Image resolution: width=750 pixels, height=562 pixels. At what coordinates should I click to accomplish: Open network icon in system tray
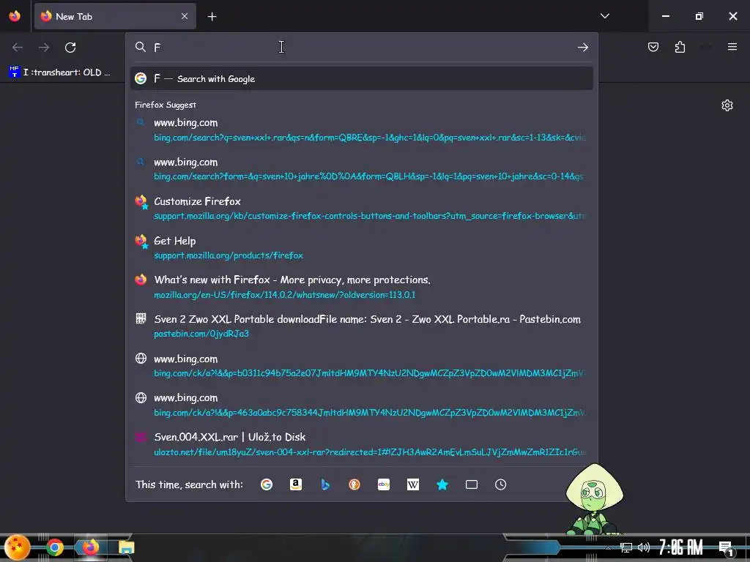625,547
